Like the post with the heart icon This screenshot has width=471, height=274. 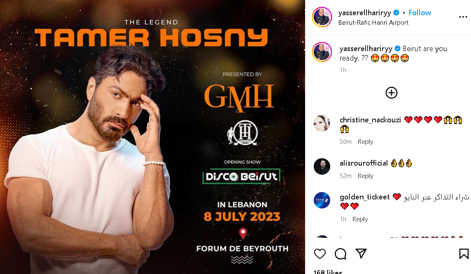click(x=319, y=254)
